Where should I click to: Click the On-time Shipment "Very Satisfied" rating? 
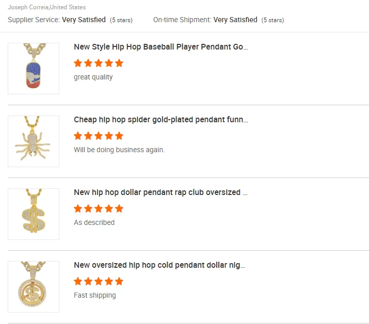point(235,20)
